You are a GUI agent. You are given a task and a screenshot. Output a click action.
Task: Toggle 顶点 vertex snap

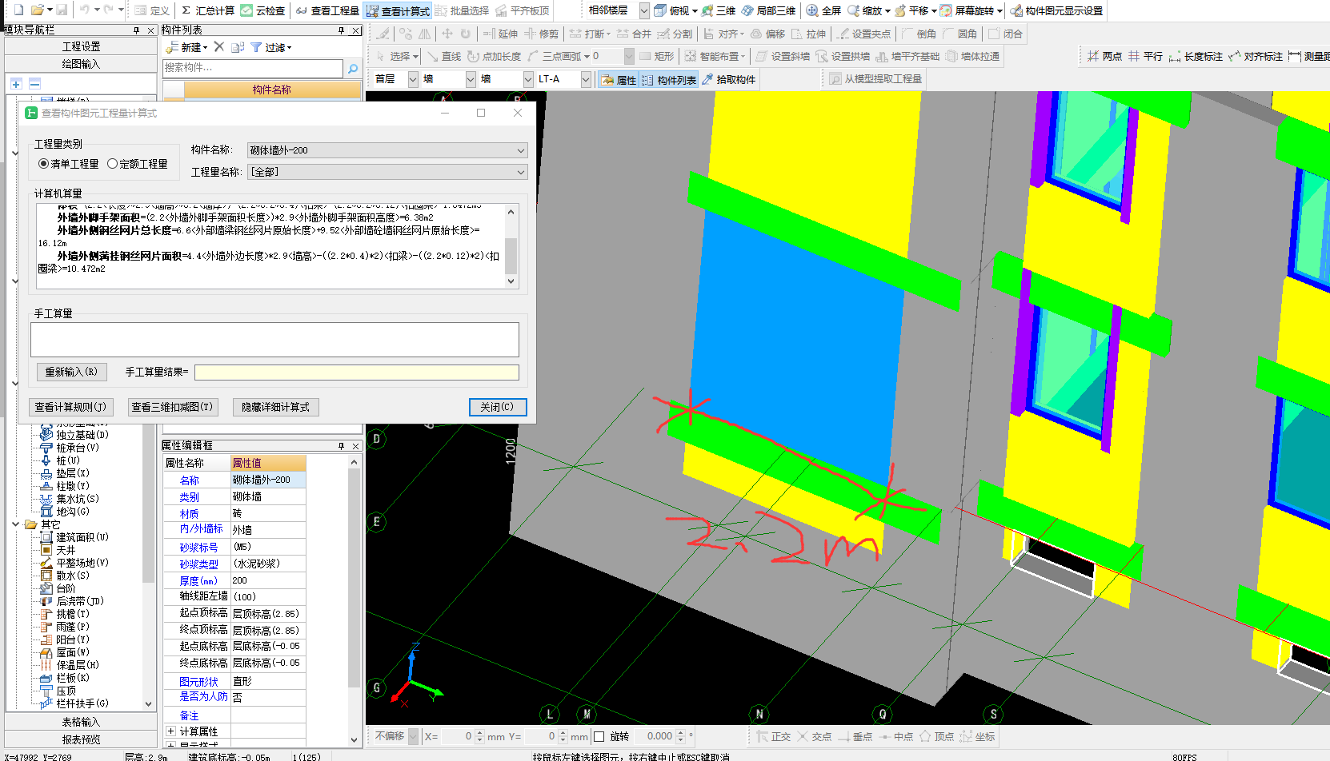click(937, 736)
